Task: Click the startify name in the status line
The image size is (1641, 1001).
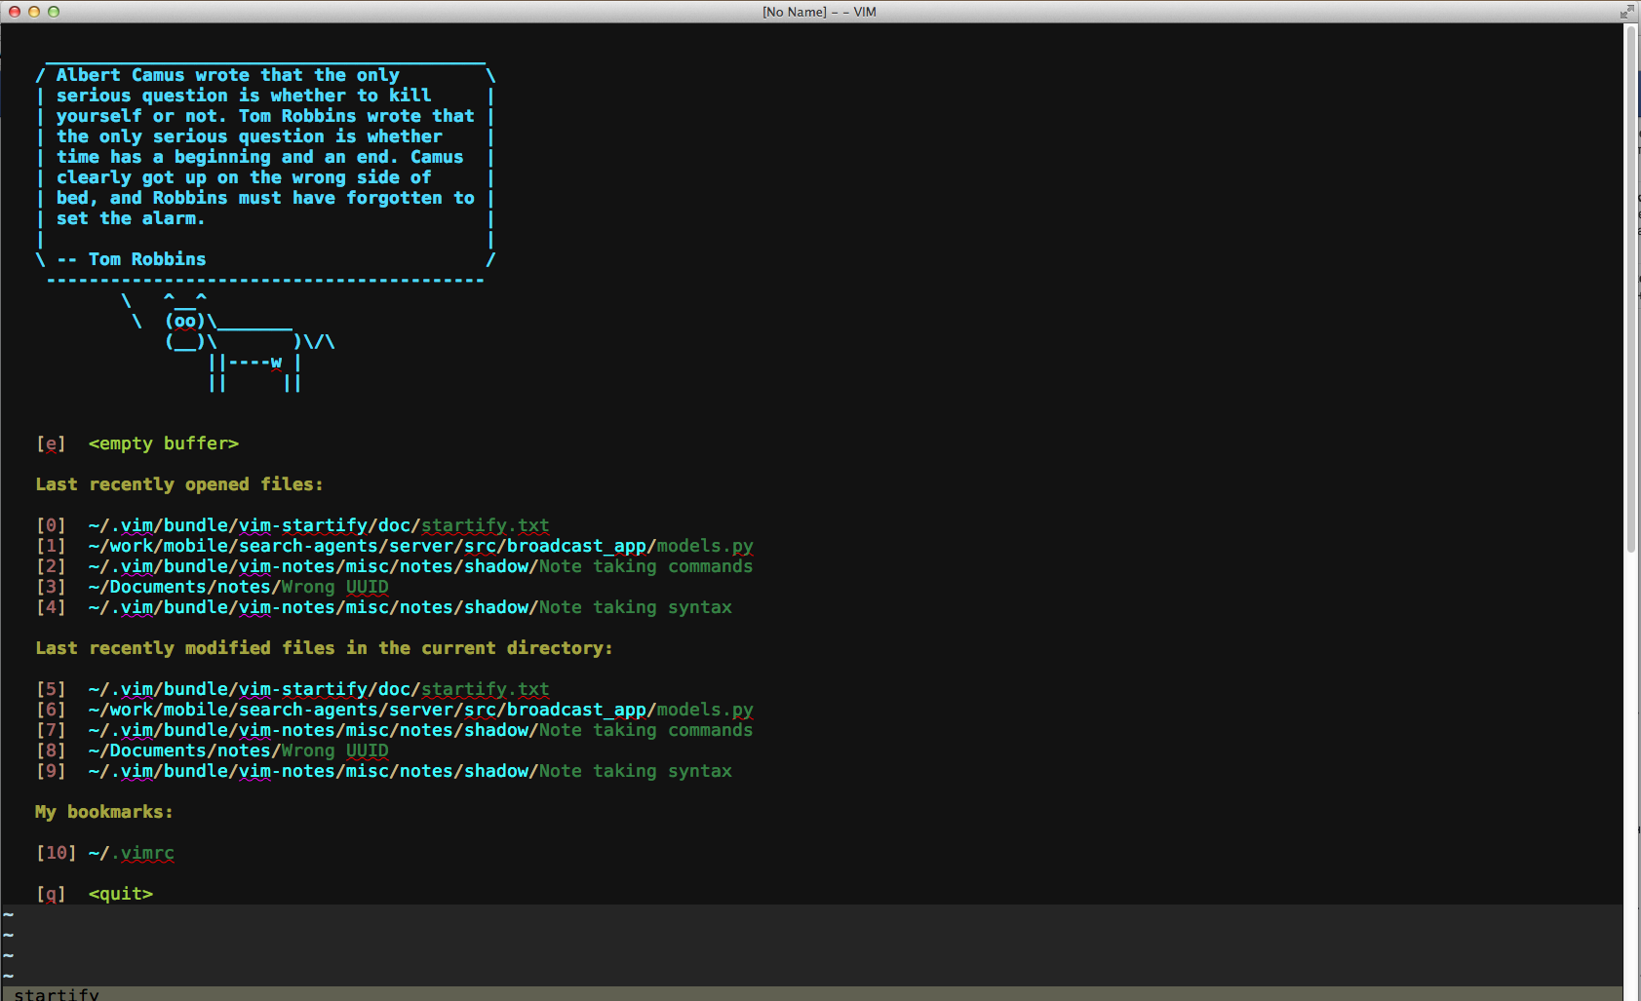Action: [56, 993]
